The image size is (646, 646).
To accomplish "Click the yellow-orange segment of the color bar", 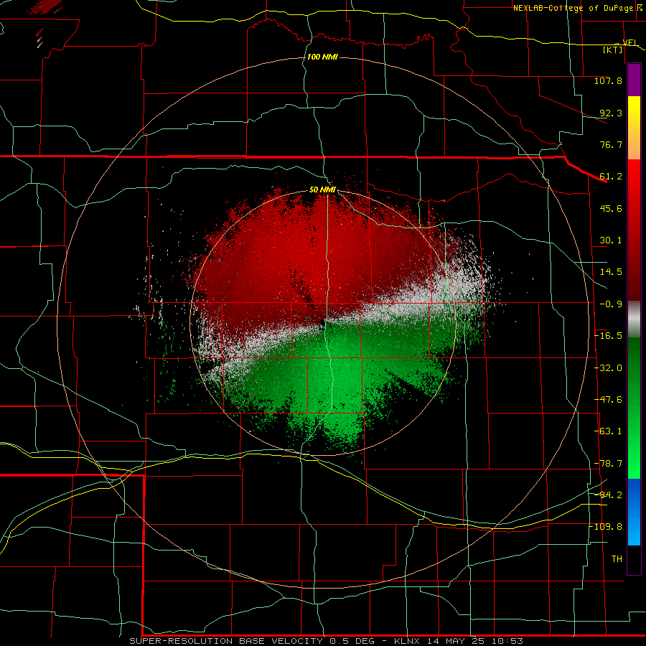I will click(634, 128).
